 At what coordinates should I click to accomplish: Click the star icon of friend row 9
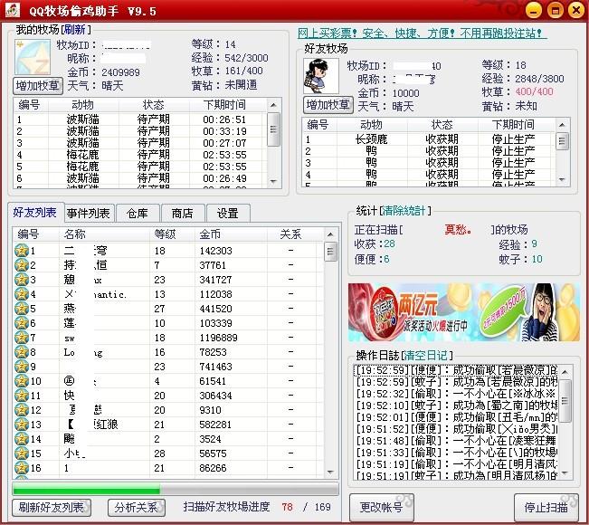pos(22,367)
